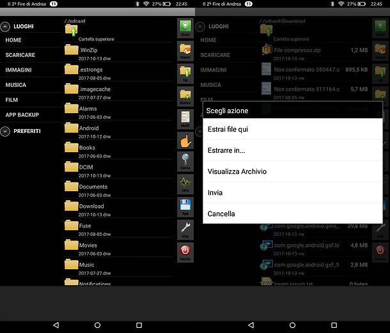Expand the PREFERITI section on left screen
The height and width of the screenshot is (333, 390).
5,131
